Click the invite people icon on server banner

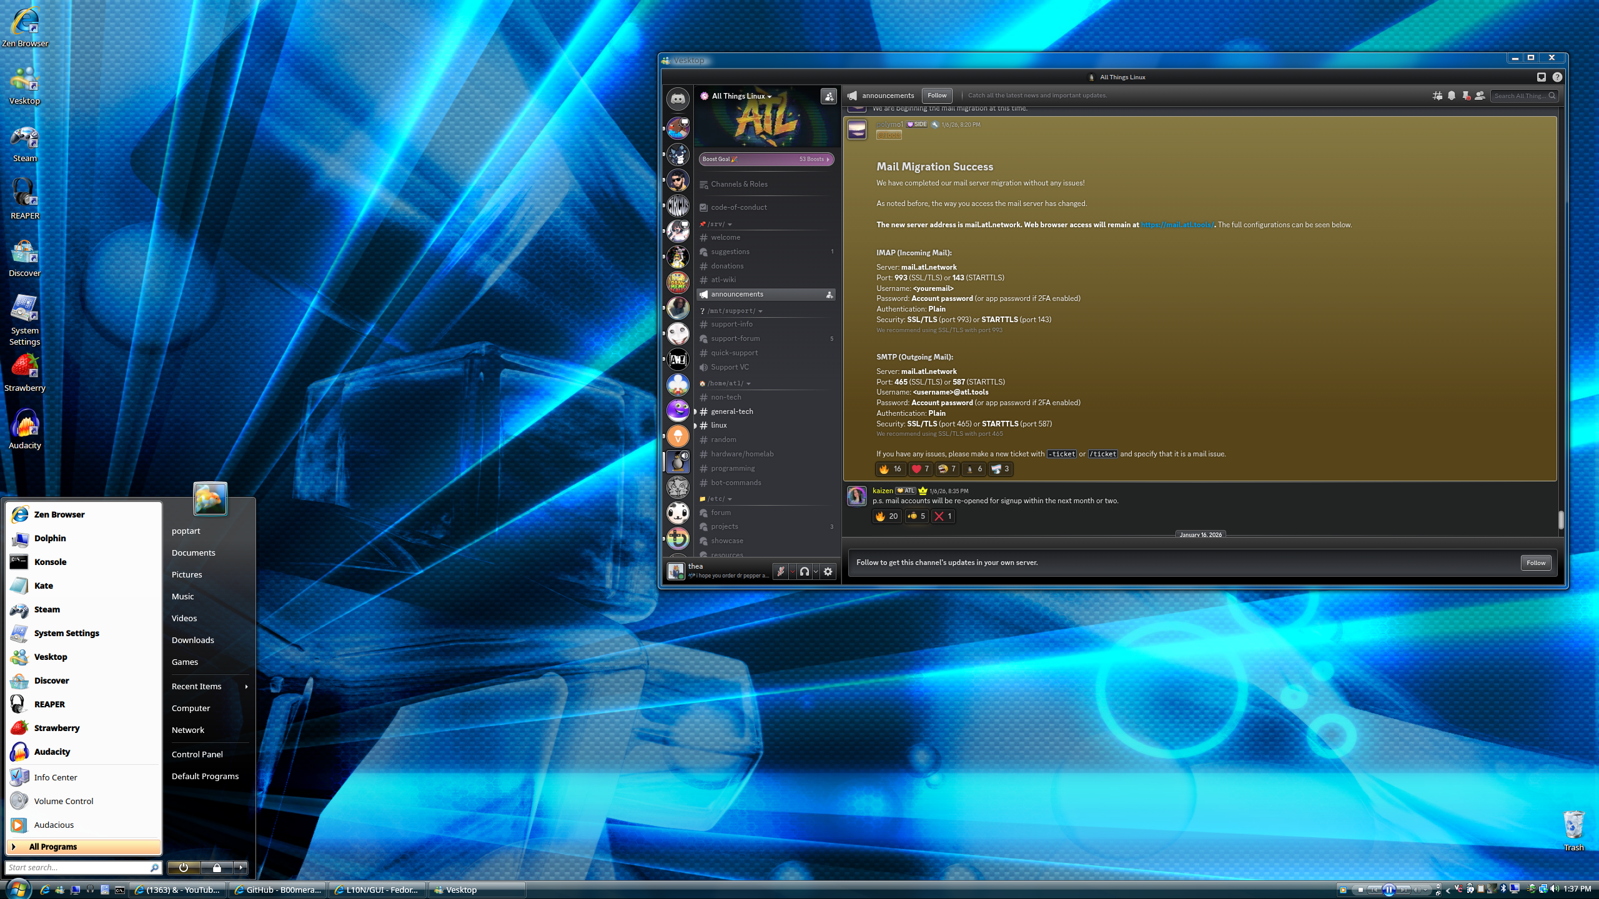[829, 96]
